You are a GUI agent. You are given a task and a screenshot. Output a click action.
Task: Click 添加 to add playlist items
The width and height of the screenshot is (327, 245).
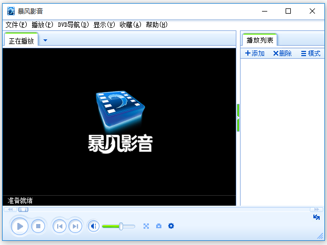click(x=255, y=54)
